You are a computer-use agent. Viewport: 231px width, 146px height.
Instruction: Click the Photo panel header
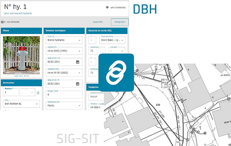(21, 31)
